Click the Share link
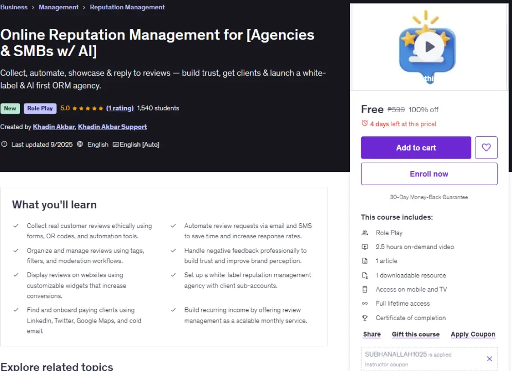This screenshot has height=371, width=512. (372, 334)
